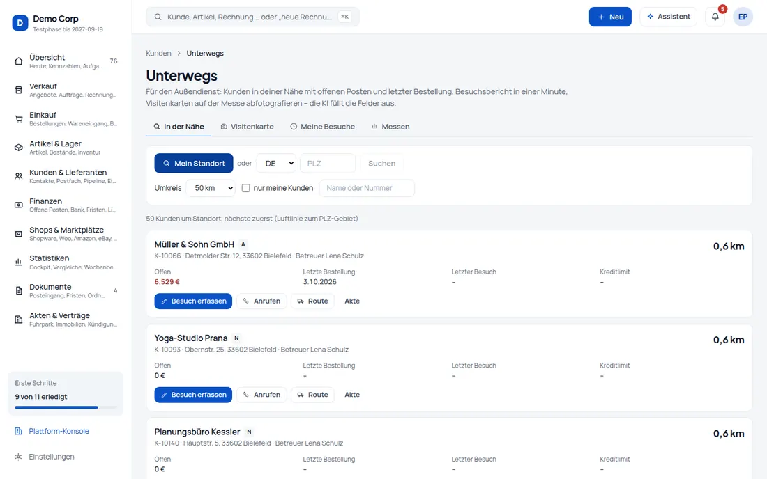Click the Verkauf sidebar icon
767x479 pixels.
pos(19,90)
